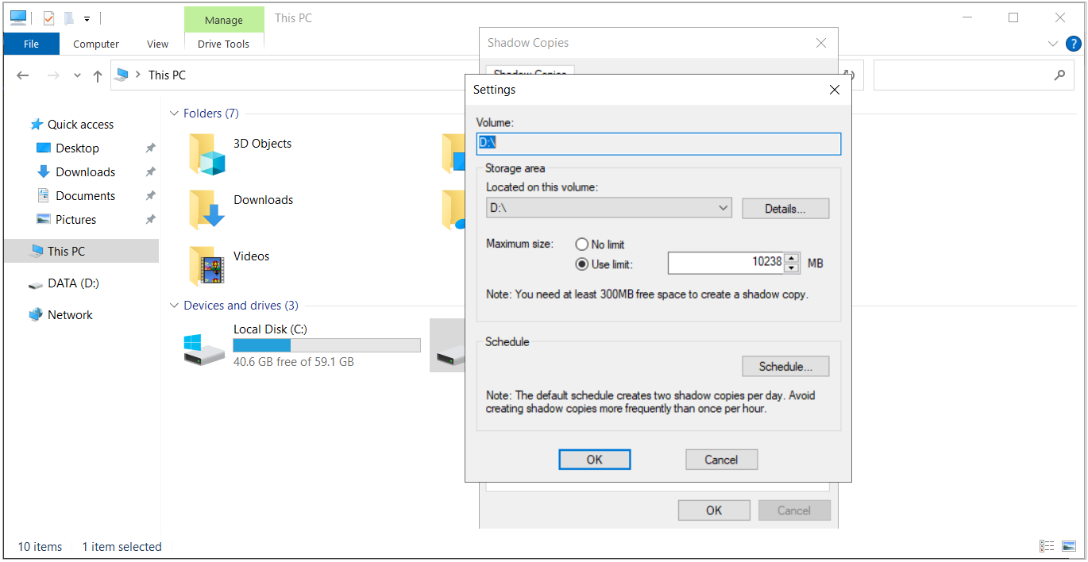Open the recent locations dropdown arrow
The height and width of the screenshot is (562, 1088).
[77, 75]
